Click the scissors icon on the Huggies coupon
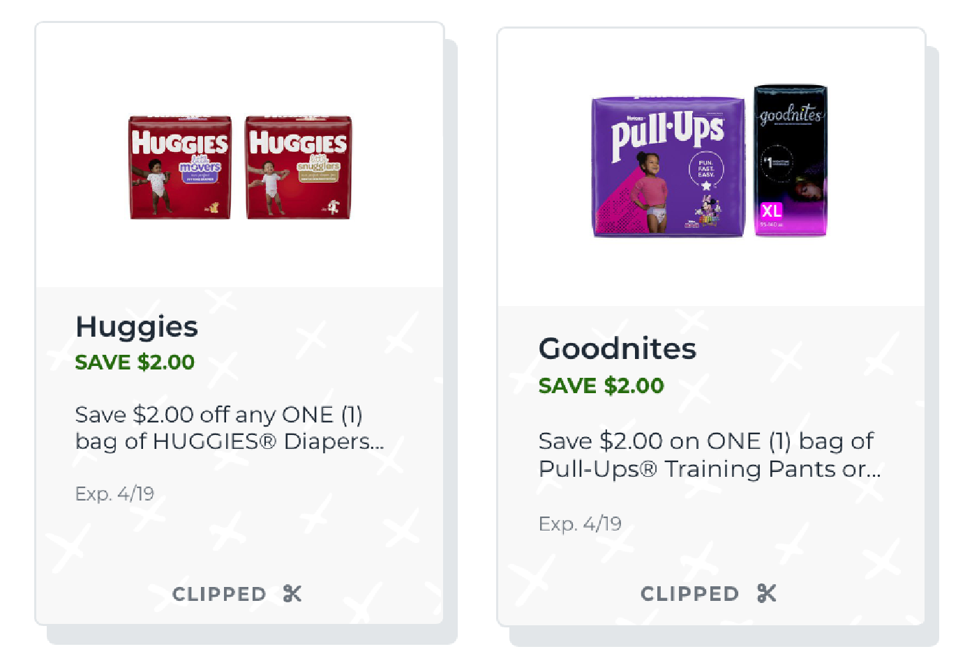Viewport: 972px width, 672px height. [292, 594]
